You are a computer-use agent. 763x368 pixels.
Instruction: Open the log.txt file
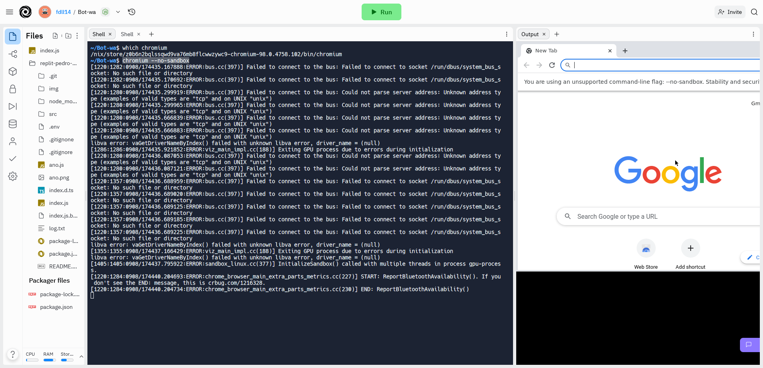point(58,228)
